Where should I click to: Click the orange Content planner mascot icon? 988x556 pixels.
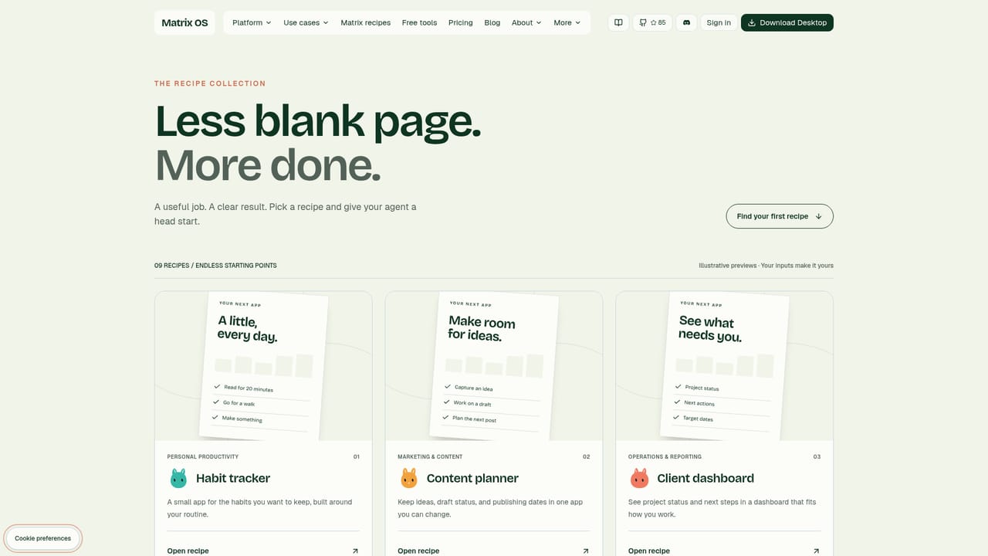coord(409,478)
